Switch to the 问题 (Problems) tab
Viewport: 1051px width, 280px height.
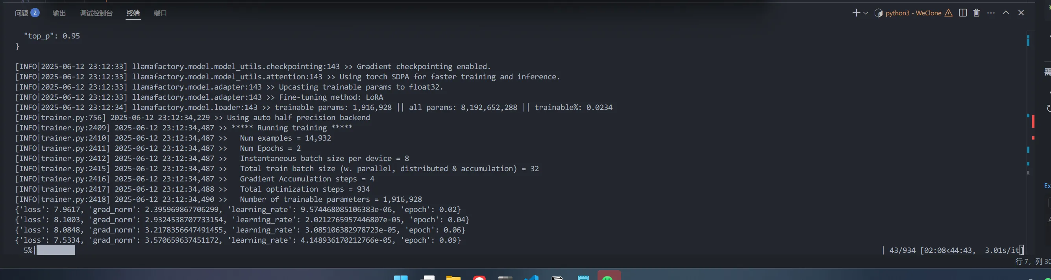[x=22, y=13]
